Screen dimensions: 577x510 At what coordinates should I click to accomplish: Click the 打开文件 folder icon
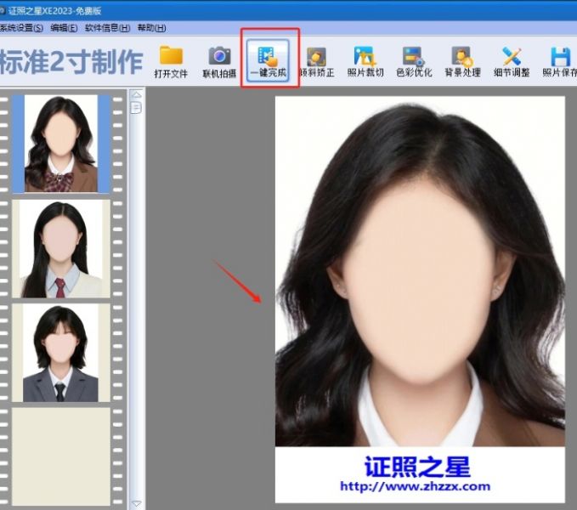[171, 62]
